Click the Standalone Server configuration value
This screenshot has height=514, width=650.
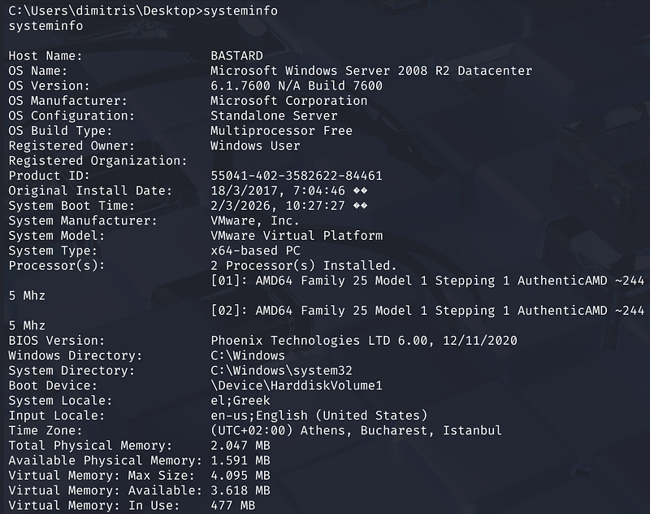[274, 115]
